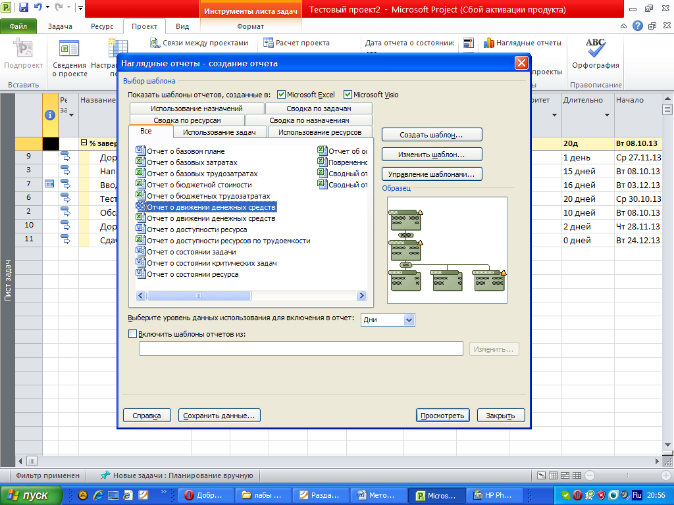
Task: Open the Файл menu tab
Action: coord(18,26)
